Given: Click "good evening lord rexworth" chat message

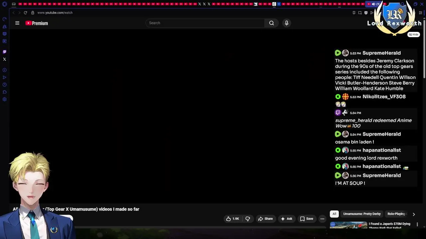Looking at the screenshot, I should [366, 158].
